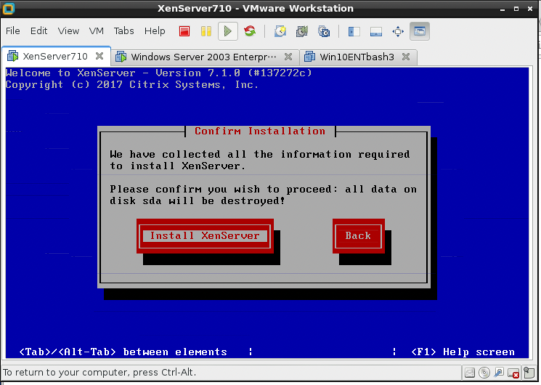Click the yellow suspend VM icon
541x385 pixels.
click(206, 31)
